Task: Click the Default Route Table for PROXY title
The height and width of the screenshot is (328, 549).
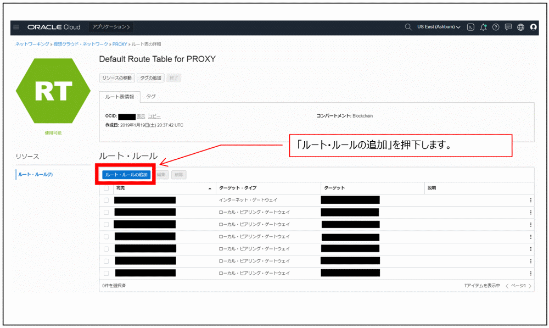Action: (157, 59)
